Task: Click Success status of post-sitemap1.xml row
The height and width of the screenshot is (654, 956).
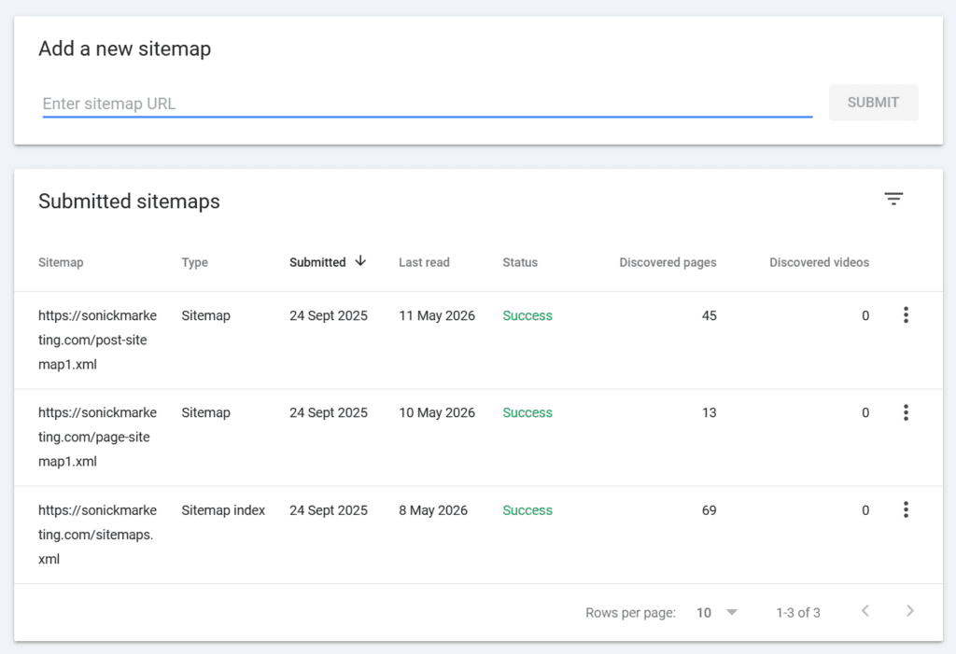Action: coord(527,315)
